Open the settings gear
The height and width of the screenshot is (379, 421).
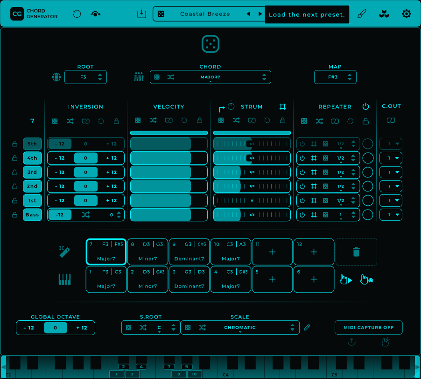pos(406,14)
